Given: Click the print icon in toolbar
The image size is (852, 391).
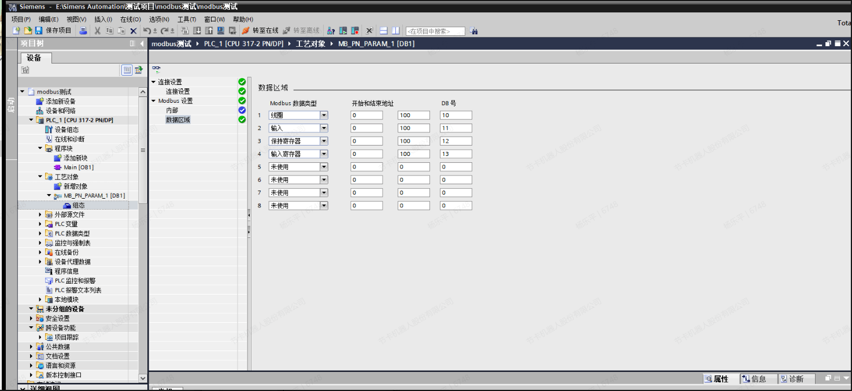Looking at the screenshot, I should [83, 31].
